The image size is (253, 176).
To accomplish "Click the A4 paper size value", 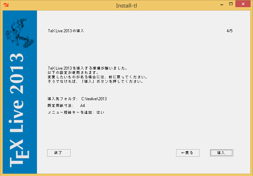I will coord(82,106).
